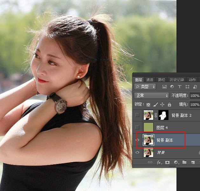Show the 背景 副本 2 layer
This screenshot has height=191, width=200.
(137, 115)
